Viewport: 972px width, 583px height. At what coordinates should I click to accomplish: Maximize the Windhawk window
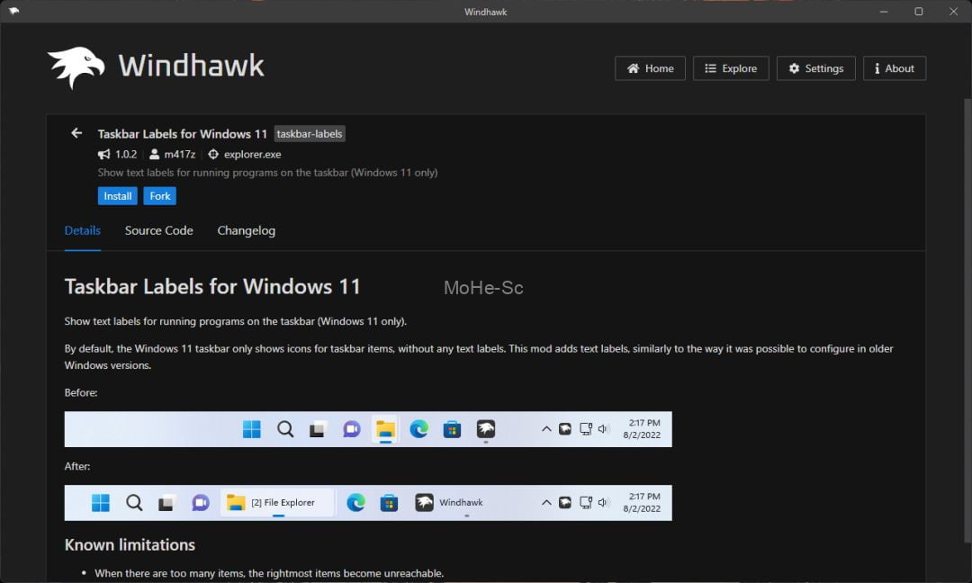918,12
